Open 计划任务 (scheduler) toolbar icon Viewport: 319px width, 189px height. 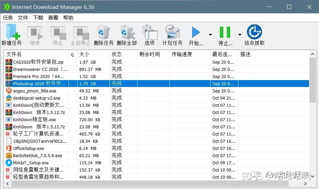(x=172, y=32)
